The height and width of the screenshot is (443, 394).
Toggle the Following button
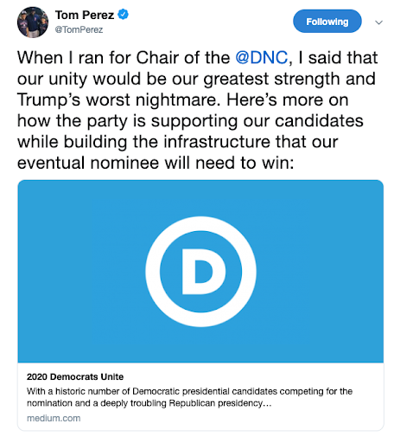pos(327,22)
